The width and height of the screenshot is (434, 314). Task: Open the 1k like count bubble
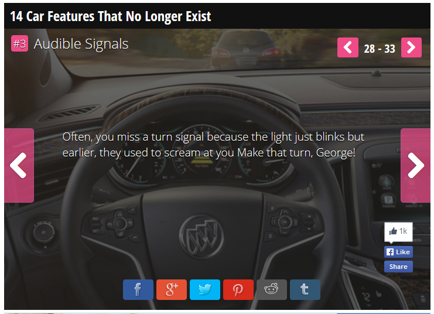[x=398, y=231]
